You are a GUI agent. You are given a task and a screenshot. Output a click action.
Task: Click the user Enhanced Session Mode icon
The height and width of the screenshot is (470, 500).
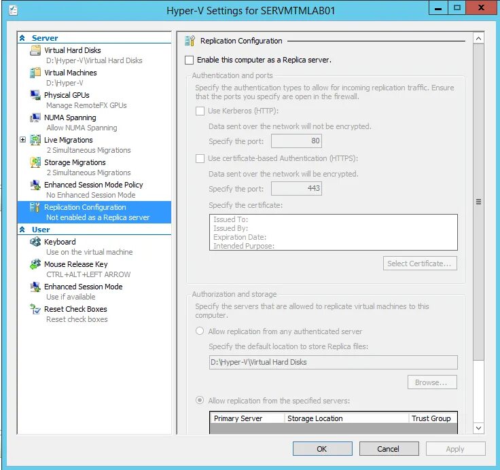pyautogui.click(x=35, y=287)
